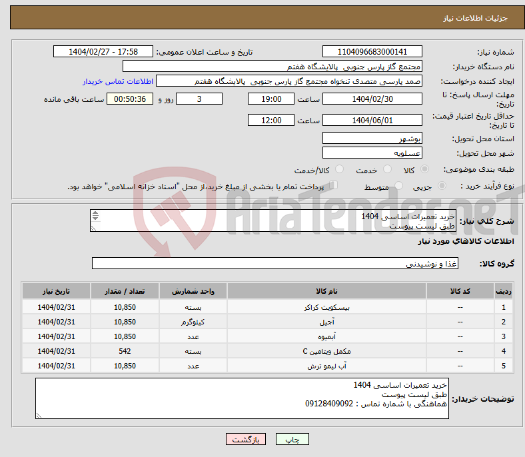
Task: Click the price validity date 1404/06/01
Action: click(372, 120)
